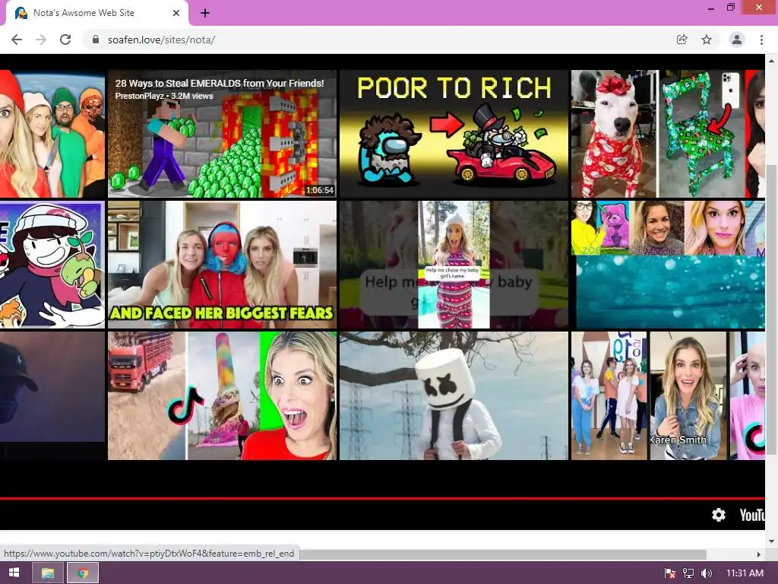
Task: Open the dark hooded figure thumbnail
Action: coord(52,395)
